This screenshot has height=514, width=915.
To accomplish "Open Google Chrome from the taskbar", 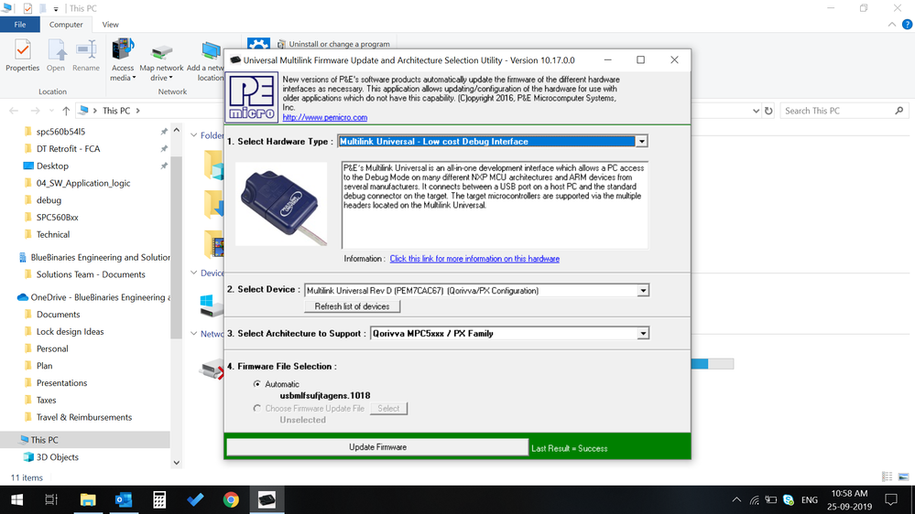I will (231, 500).
